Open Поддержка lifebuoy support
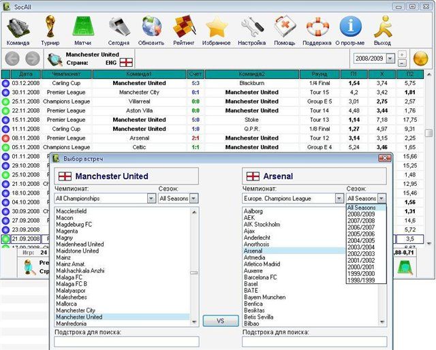This screenshot has height=350, width=436. [x=317, y=31]
